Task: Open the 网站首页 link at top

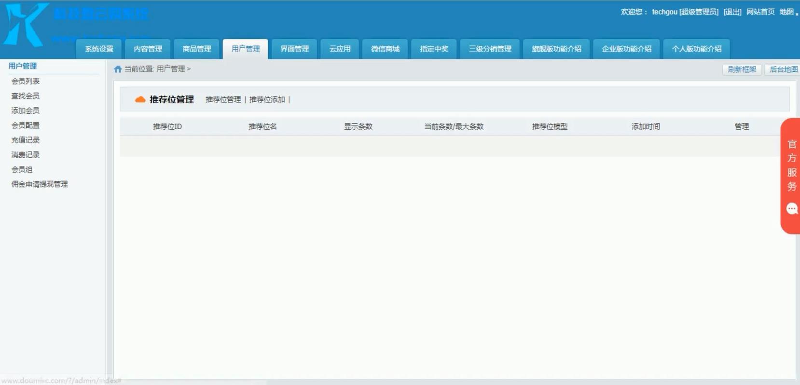Action: [x=760, y=12]
